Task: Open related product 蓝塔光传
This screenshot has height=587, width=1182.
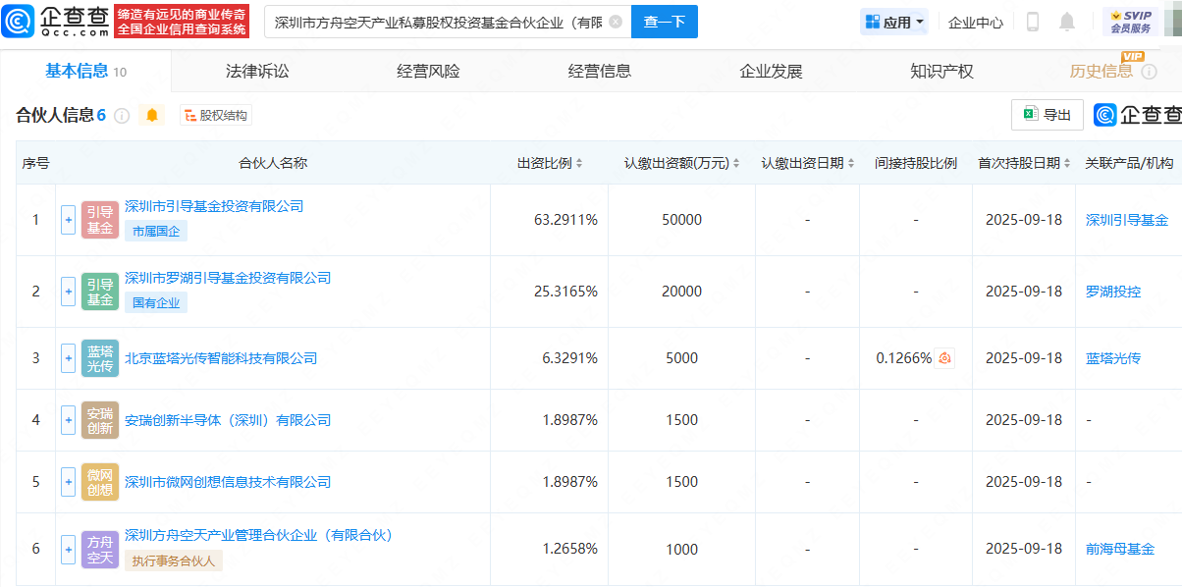Action: click(1113, 358)
